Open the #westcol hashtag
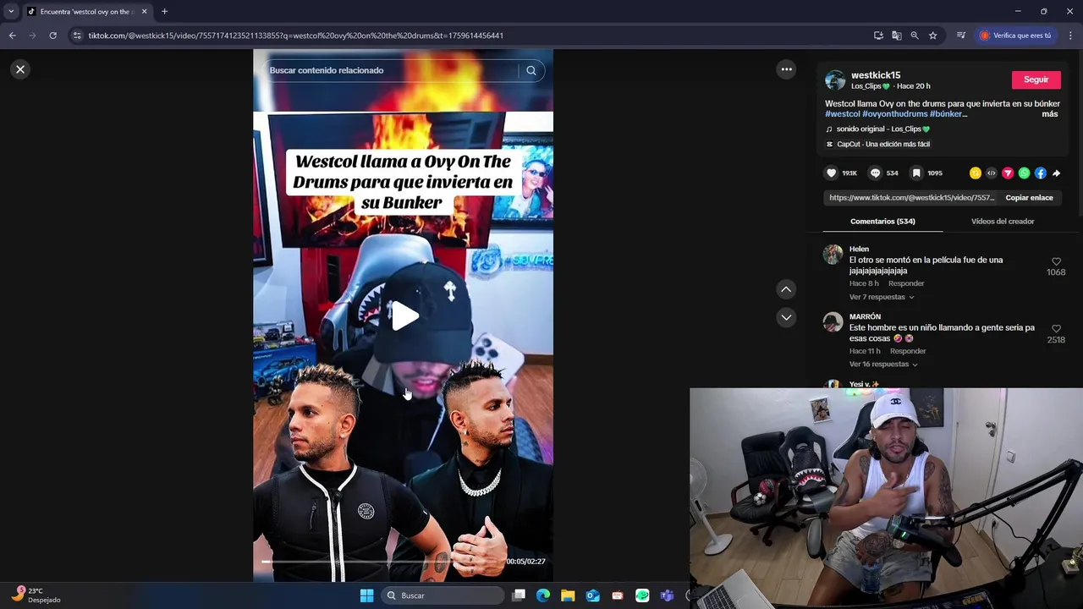Image resolution: width=1083 pixels, height=609 pixels. [x=842, y=114]
